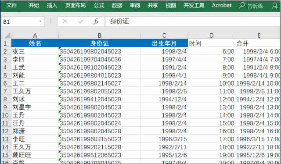Select the 共享 ribbon tab
Image resolution: width=281 pixels, height=164 pixels.
(x=153, y=6)
